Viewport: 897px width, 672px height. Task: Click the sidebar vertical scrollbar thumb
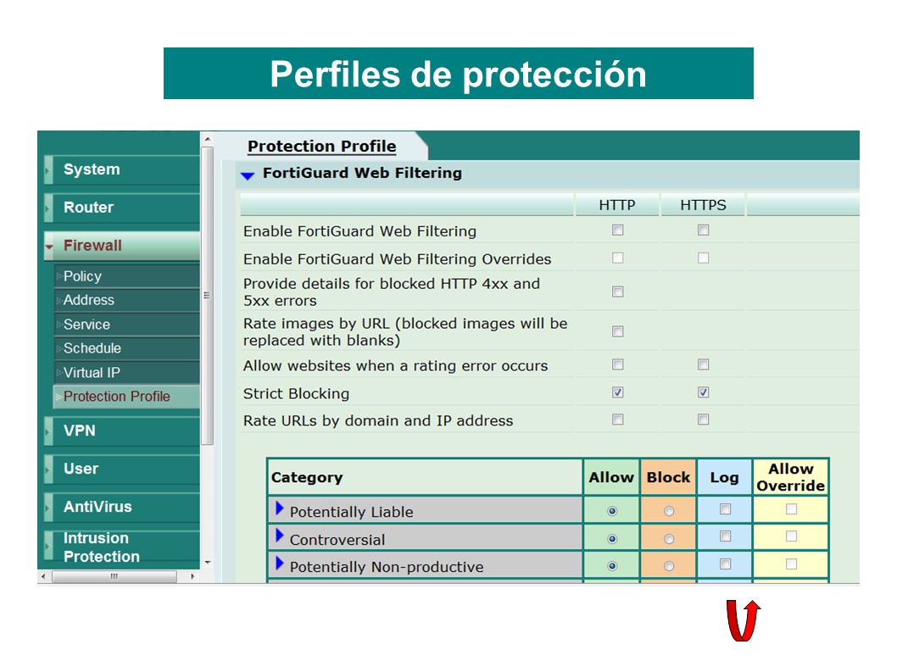coord(207,296)
